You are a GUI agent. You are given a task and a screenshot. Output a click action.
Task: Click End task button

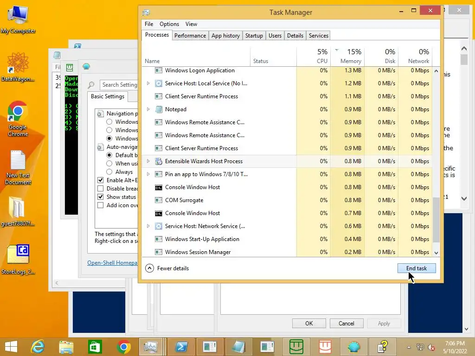417,268
